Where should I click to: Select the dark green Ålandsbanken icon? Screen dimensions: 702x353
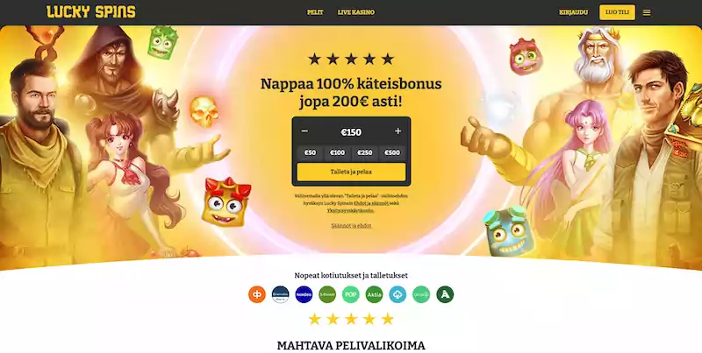[x=445, y=294]
